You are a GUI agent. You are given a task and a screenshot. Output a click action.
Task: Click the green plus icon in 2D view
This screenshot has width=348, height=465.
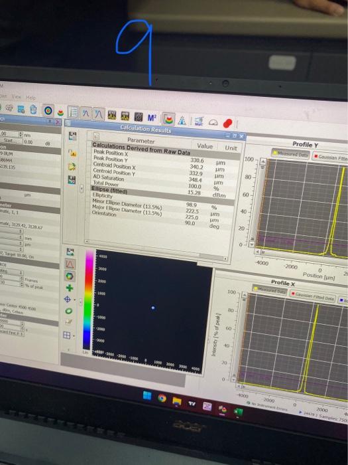69,288
